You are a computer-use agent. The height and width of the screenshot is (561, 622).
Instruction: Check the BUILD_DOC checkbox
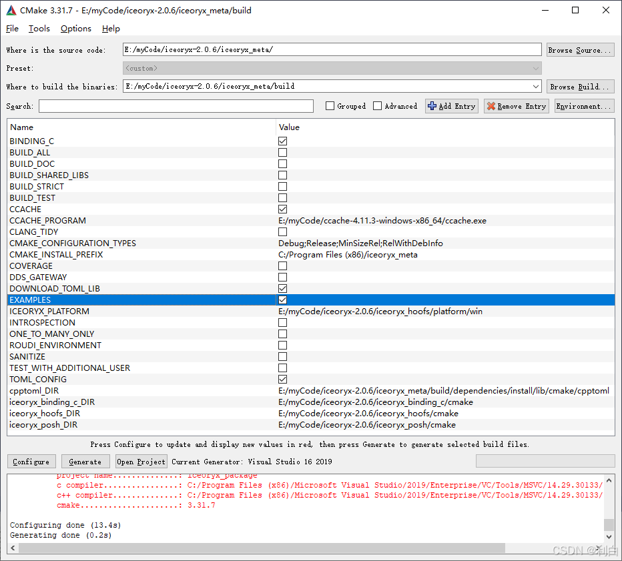(282, 163)
